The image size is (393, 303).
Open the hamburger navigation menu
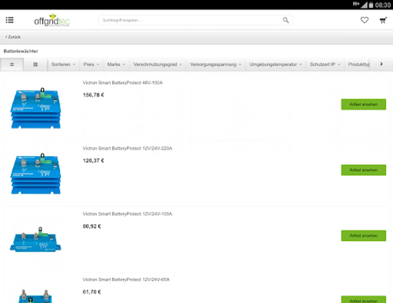click(9, 20)
